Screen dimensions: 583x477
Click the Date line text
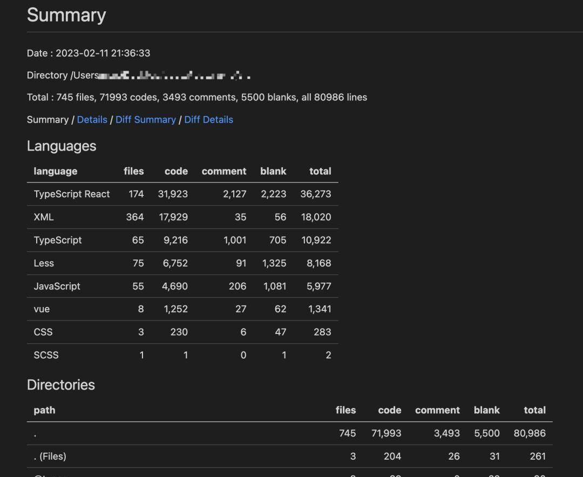click(89, 53)
